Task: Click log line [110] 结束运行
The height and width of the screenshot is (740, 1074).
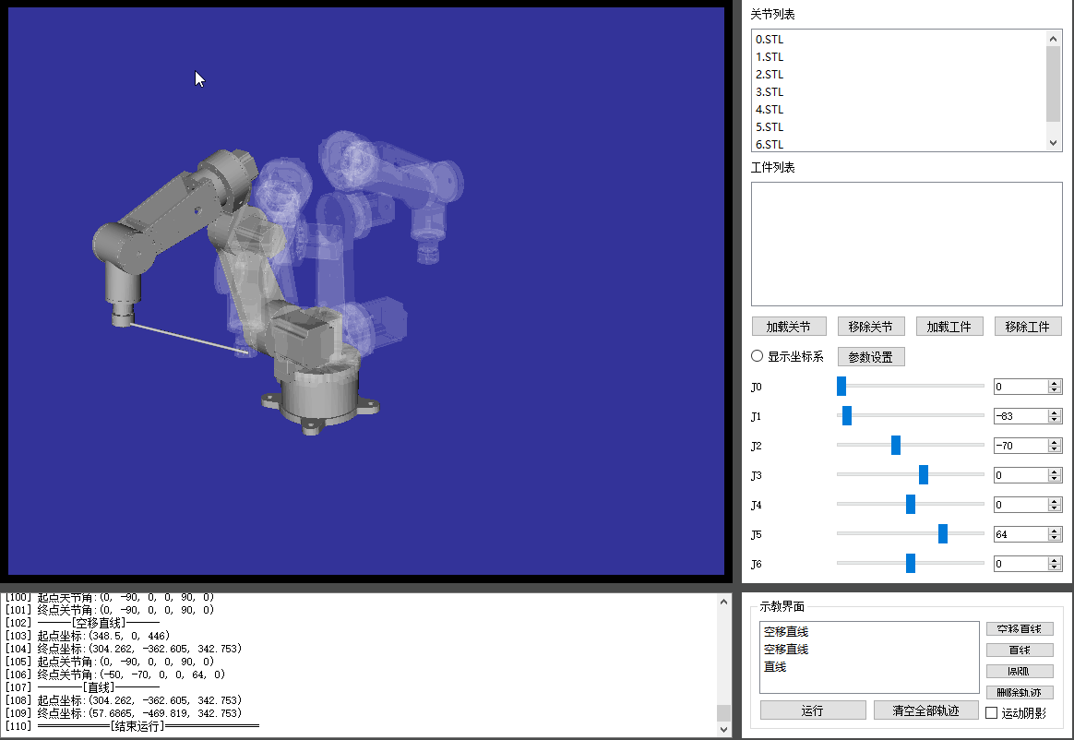Action: click(132, 725)
